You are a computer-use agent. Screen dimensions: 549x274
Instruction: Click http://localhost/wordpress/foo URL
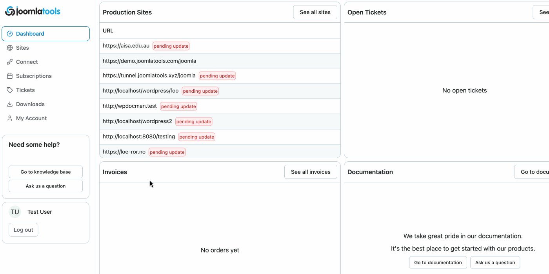click(140, 91)
